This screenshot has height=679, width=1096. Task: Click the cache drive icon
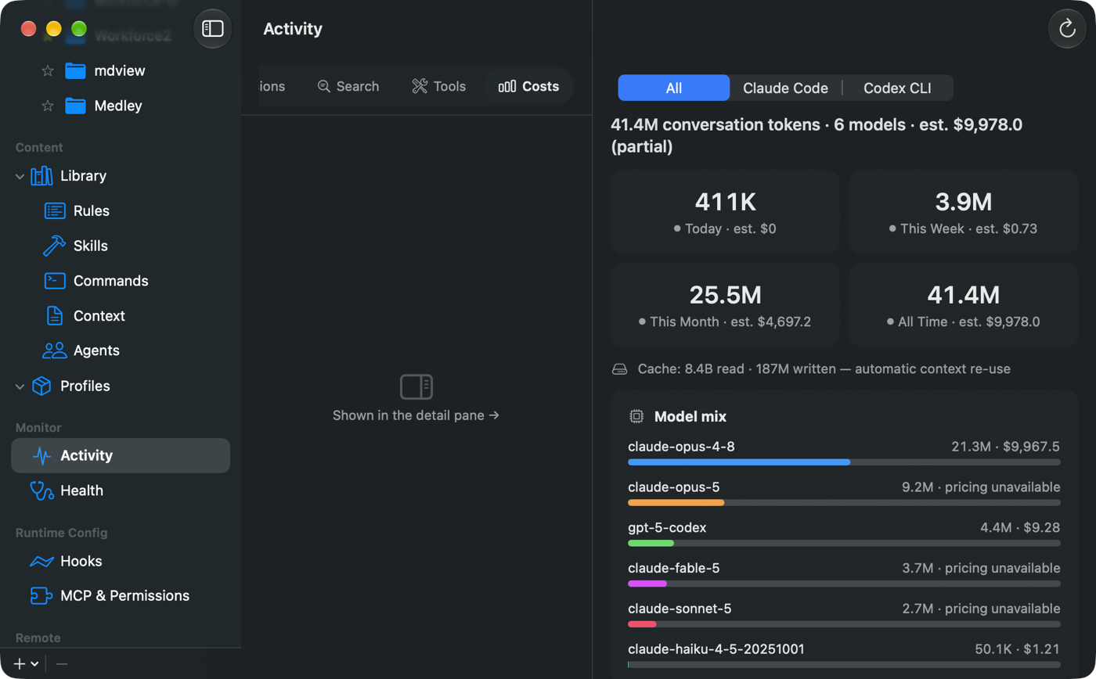coord(620,368)
